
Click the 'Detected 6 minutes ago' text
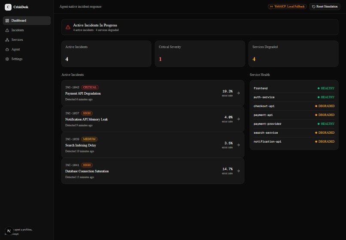79,99
